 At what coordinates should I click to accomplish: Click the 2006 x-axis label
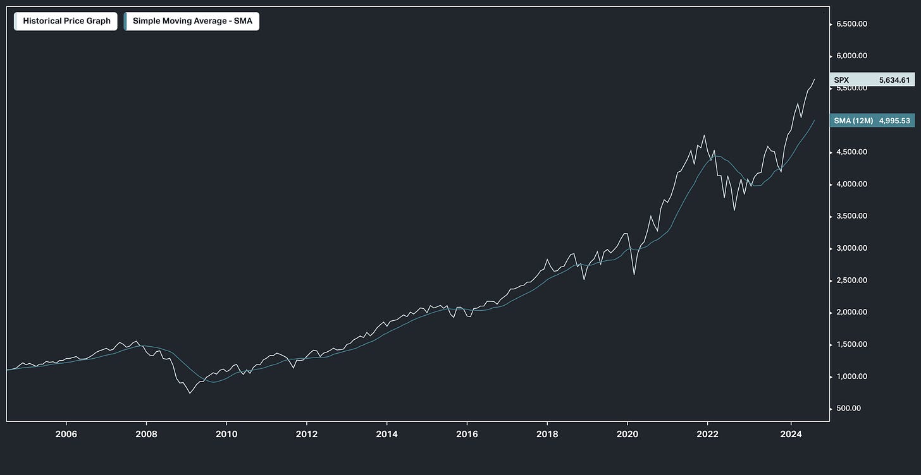pyautogui.click(x=66, y=434)
